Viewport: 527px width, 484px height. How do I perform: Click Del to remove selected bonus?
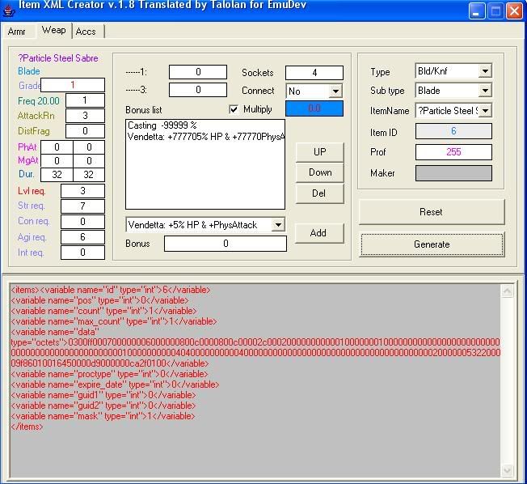pyautogui.click(x=320, y=193)
